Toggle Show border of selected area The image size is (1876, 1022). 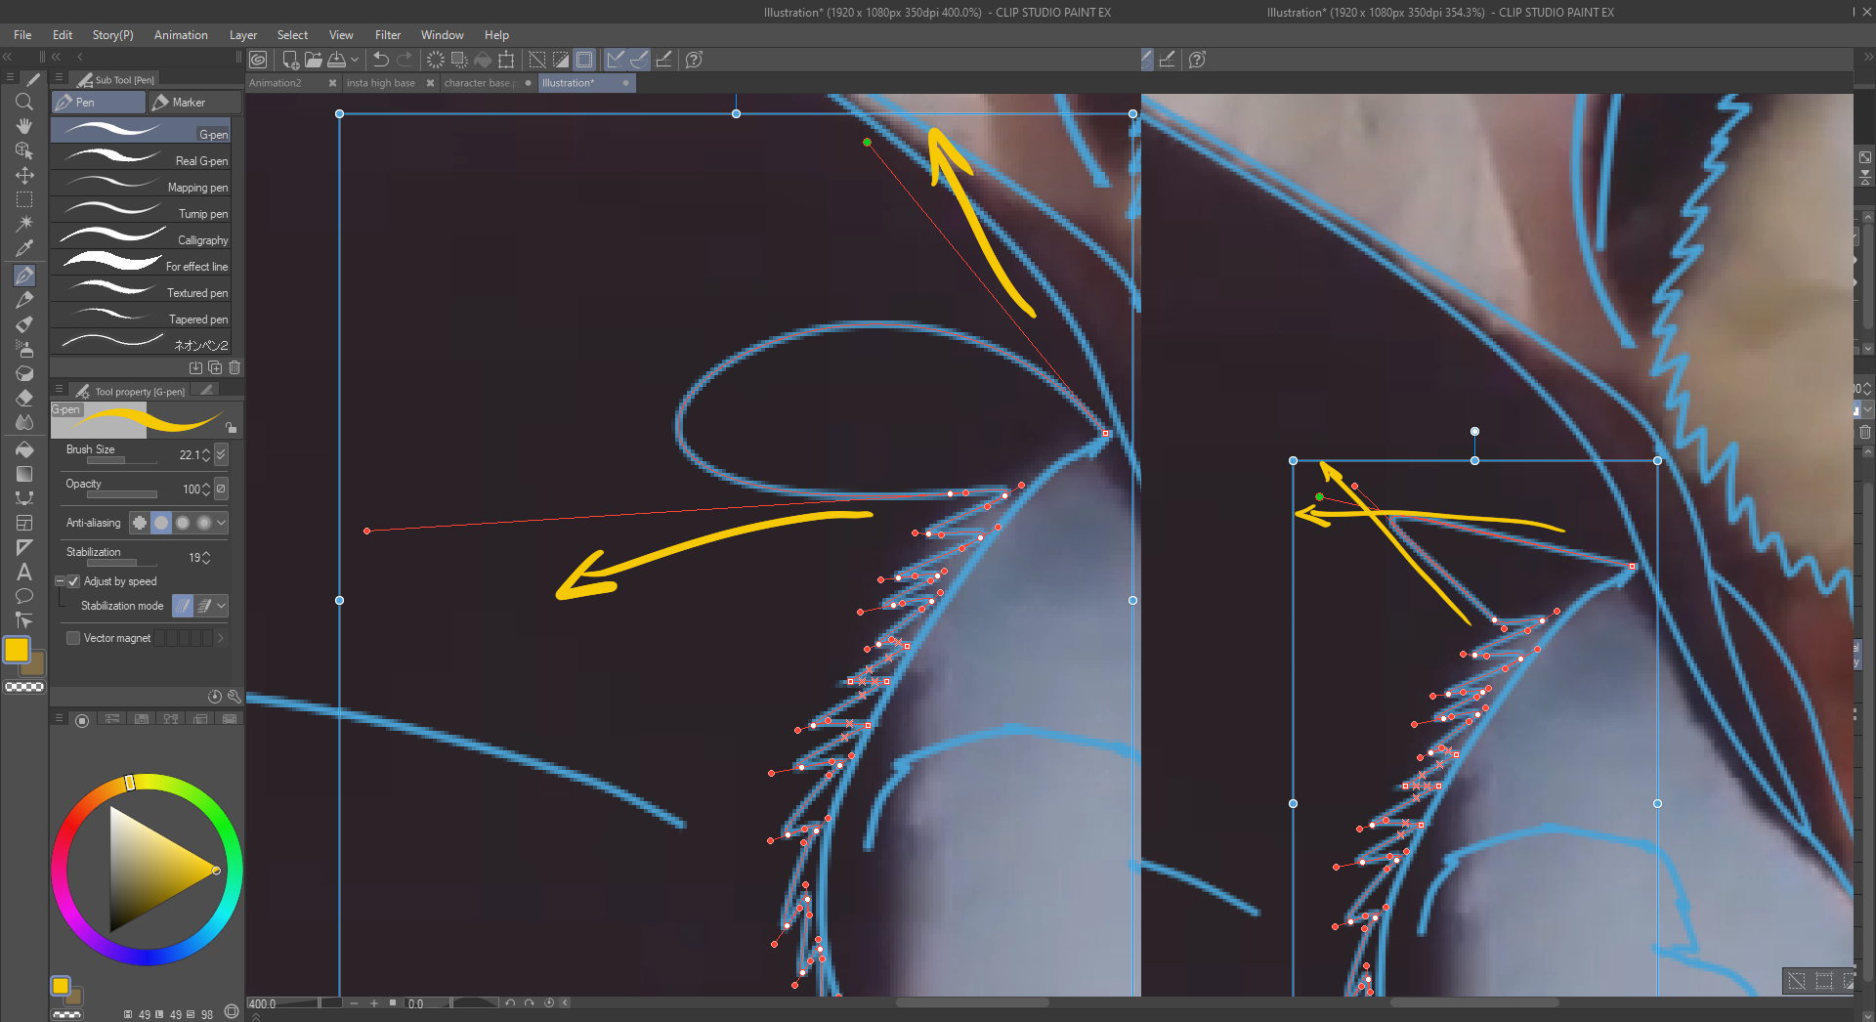584,60
